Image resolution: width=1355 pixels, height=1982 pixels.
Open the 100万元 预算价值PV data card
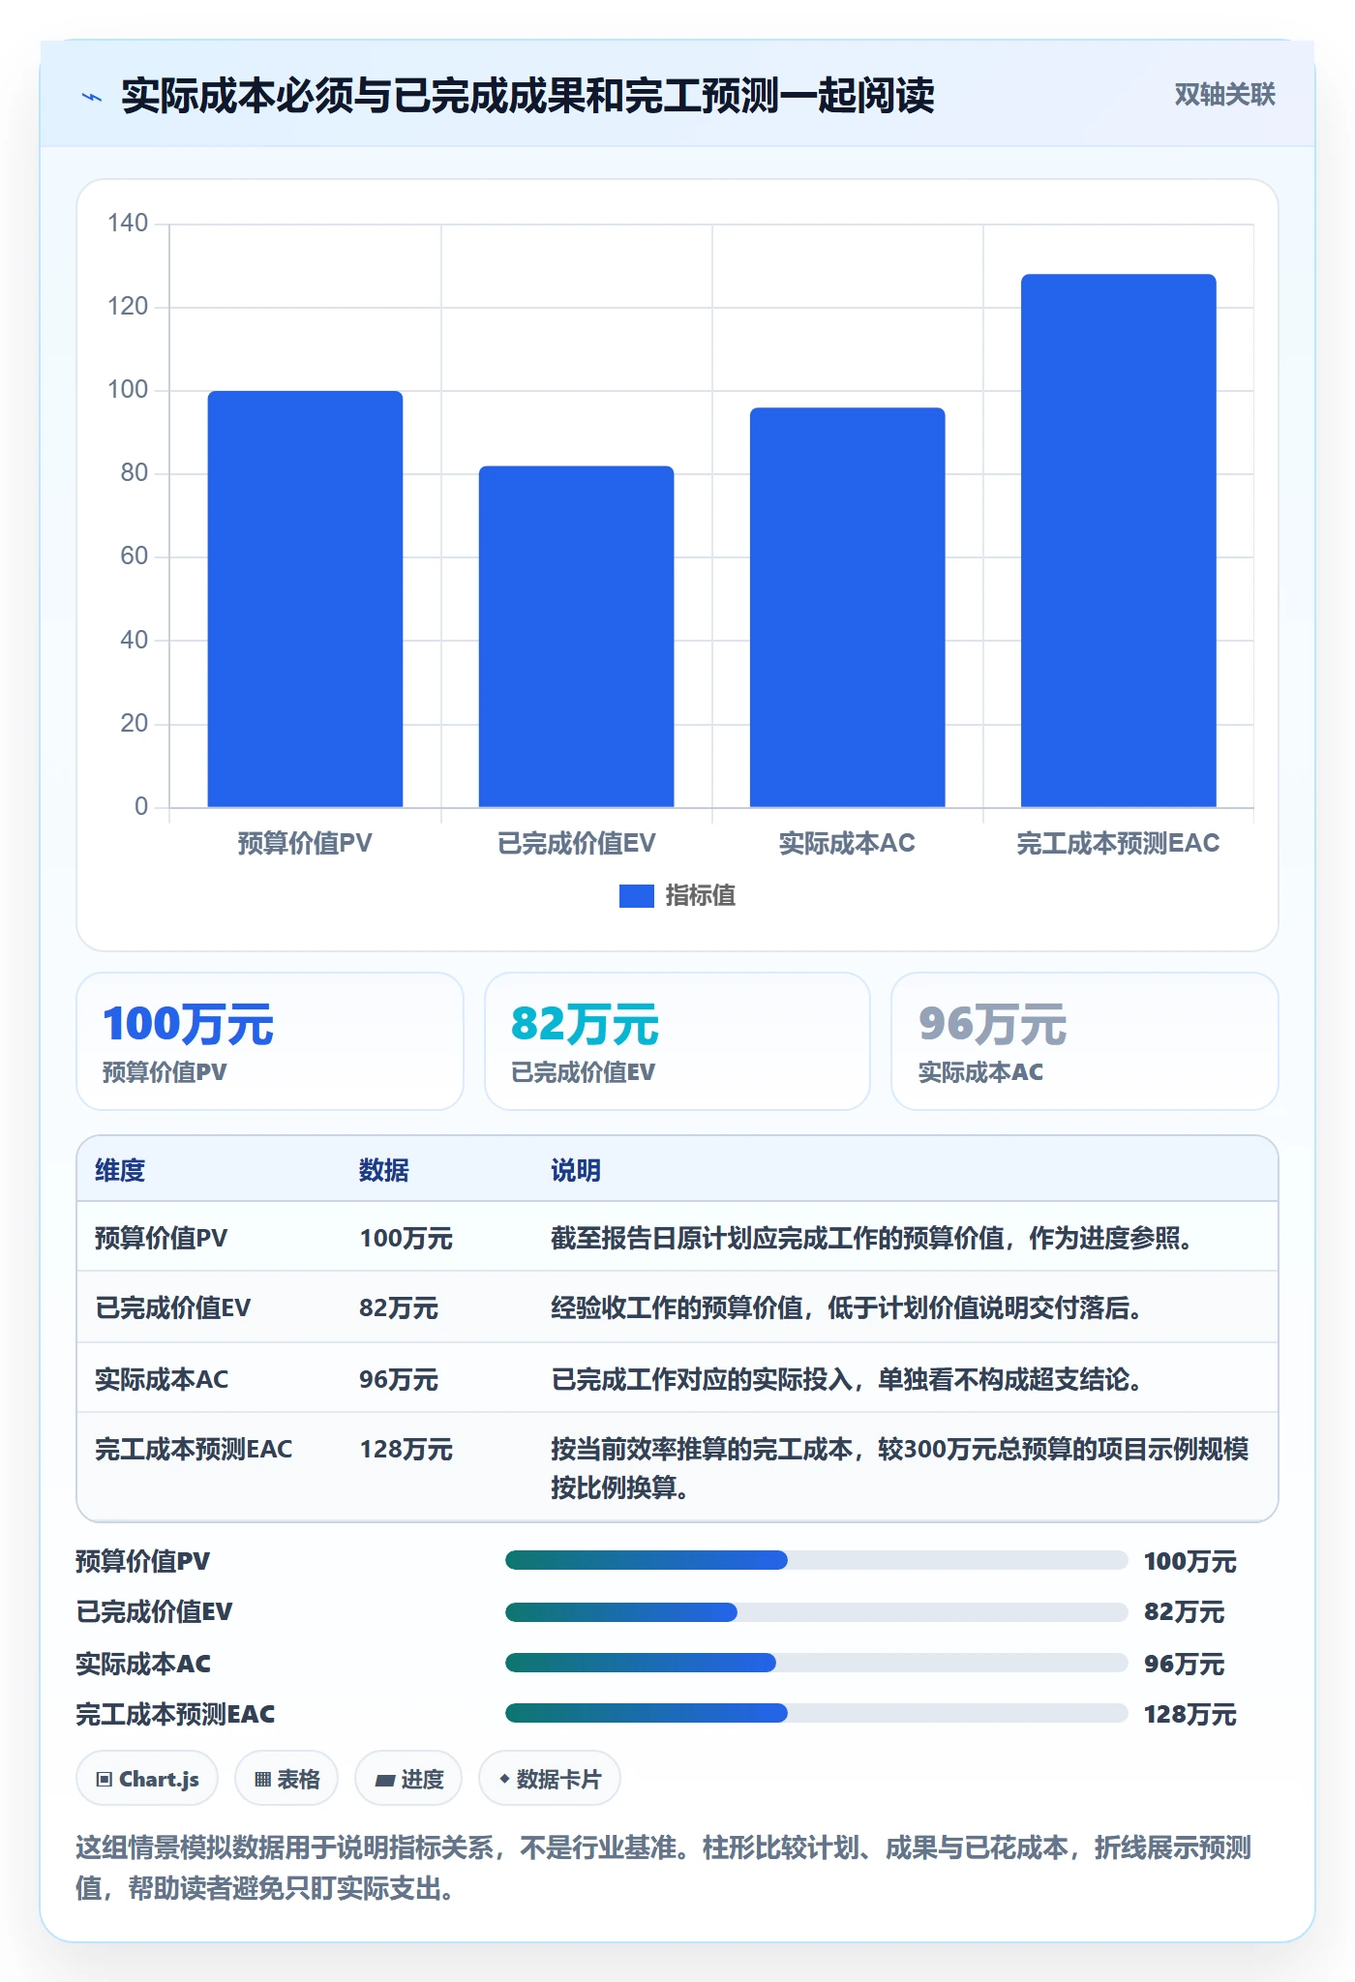coord(270,1041)
